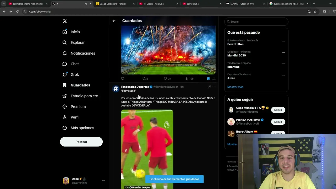View analytics showing 798 views
The width and height of the screenshot is (336, 189).
point(189,78)
